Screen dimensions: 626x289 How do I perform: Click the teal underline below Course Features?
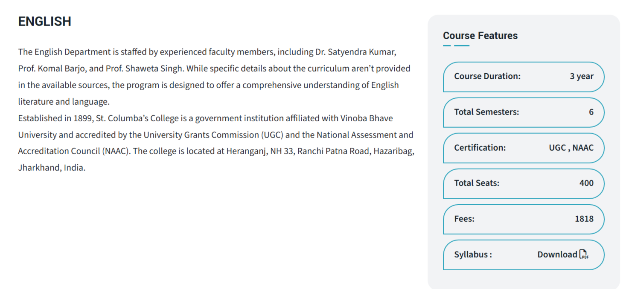tap(456, 46)
